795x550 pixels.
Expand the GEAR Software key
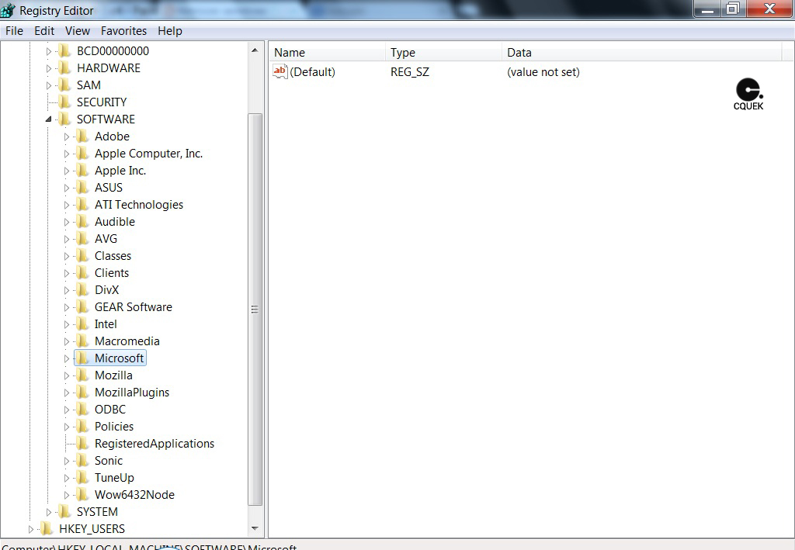67,307
